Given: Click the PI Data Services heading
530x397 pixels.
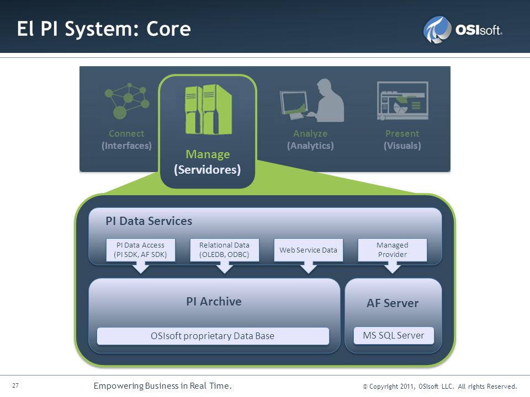Looking at the screenshot, I should 149,221.
